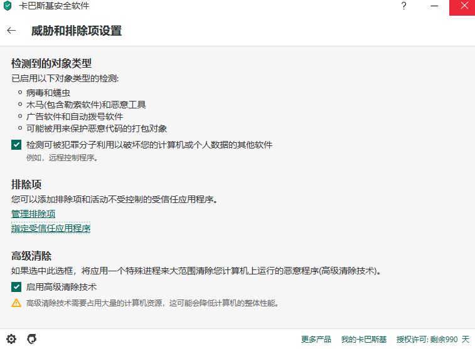This screenshot has height=349, width=475.
Task: Open the 指定受信任应用程序 link
Action: 51,228
